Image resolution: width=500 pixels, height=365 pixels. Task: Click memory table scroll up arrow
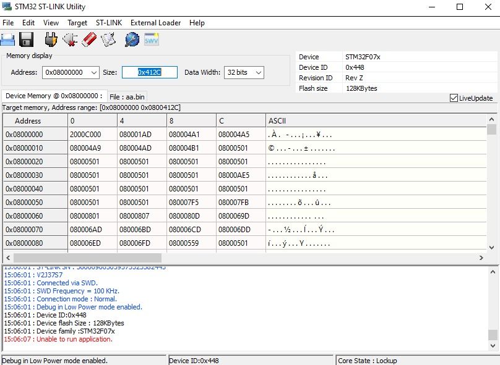tap(491, 119)
